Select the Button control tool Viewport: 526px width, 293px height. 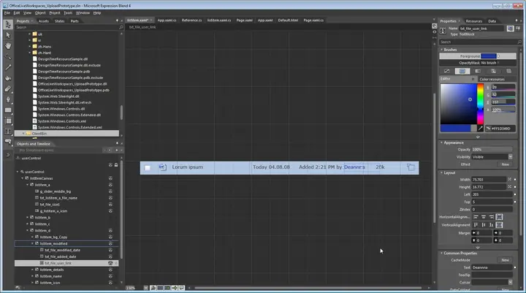tap(8, 142)
